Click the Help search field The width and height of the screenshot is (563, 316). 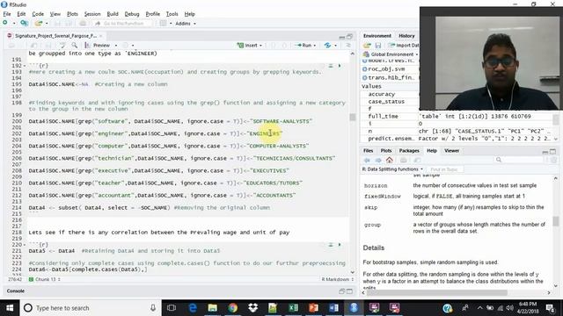pyautogui.click(x=519, y=160)
